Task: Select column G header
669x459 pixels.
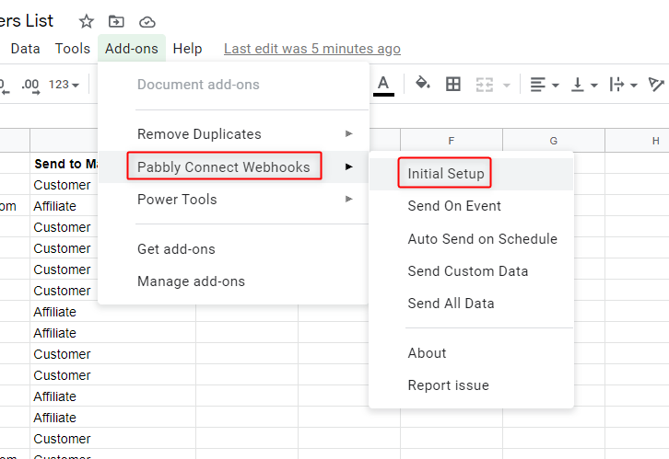Action: click(x=554, y=141)
